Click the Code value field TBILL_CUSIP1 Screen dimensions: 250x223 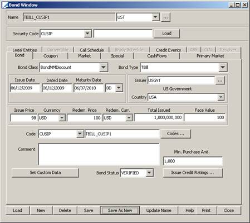(122, 134)
